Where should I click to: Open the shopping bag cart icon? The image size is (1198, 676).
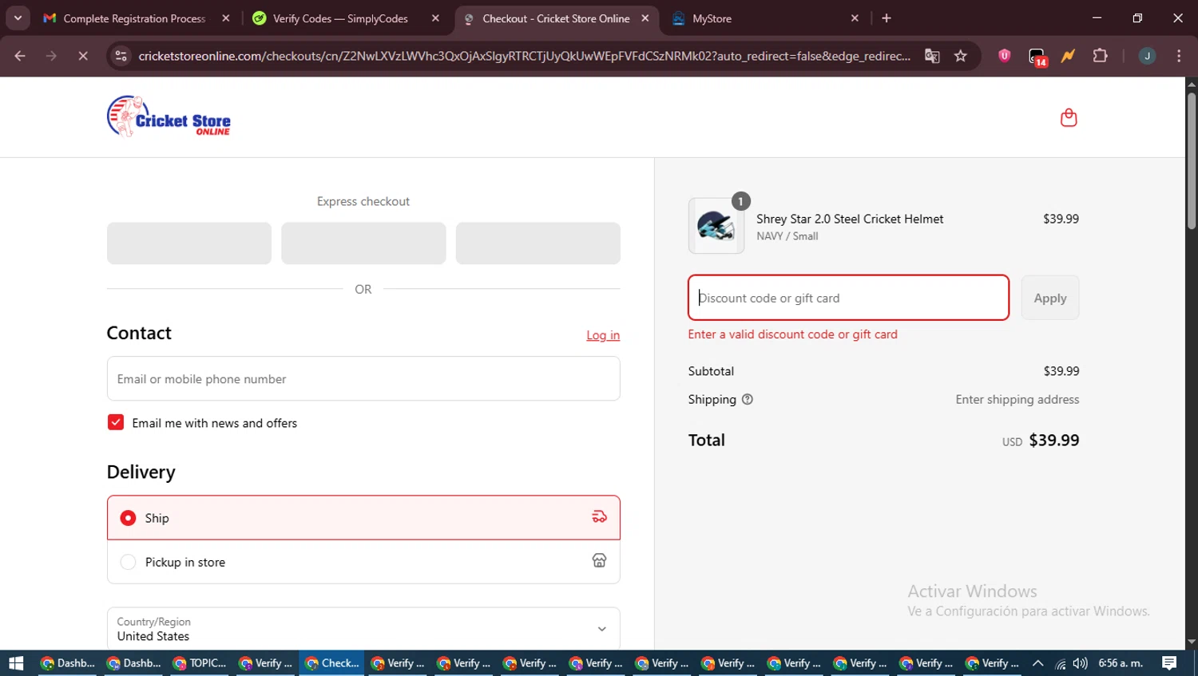[1069, 118]
